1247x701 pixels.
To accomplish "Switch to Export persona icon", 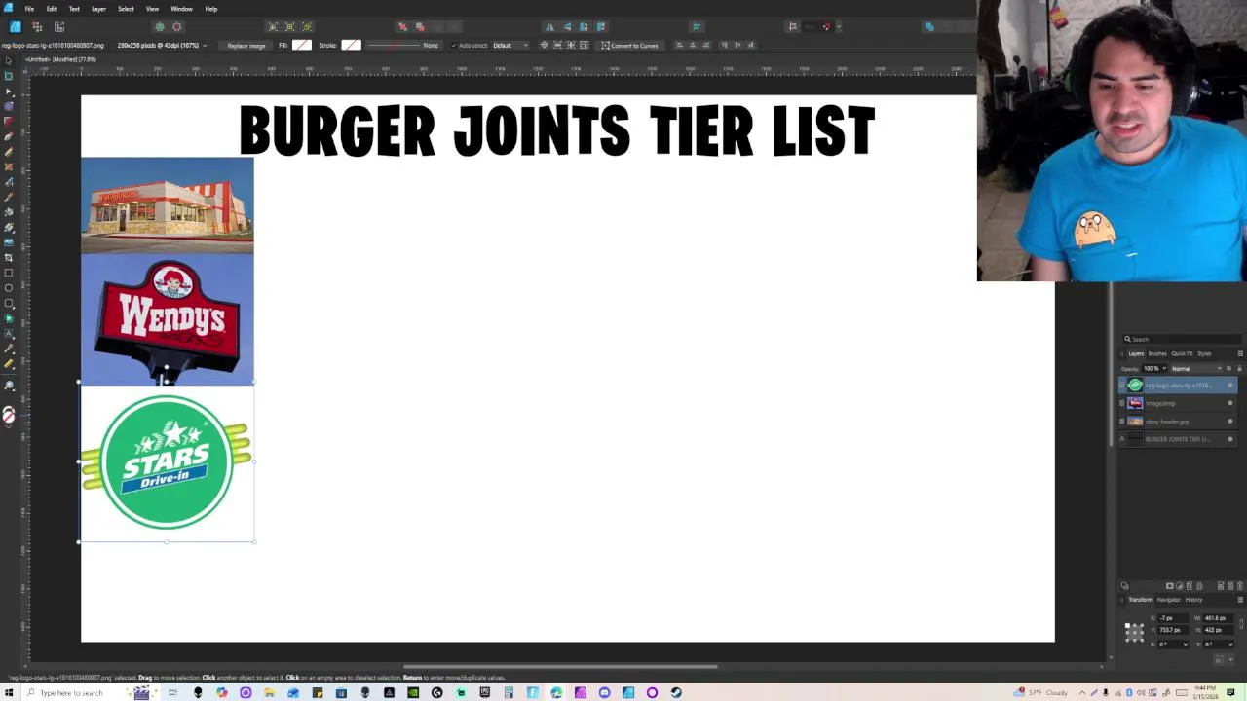I will click(x=59, y=26).
